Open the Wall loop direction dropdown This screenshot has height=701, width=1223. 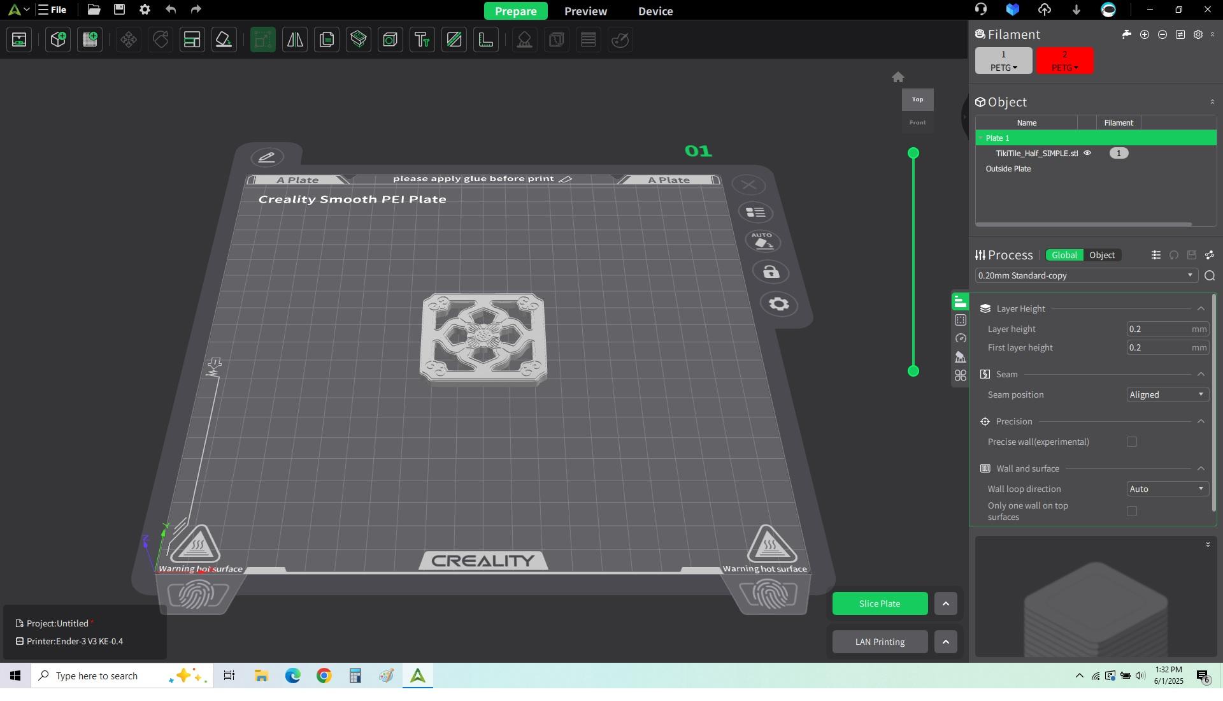tap(1167, 489)
